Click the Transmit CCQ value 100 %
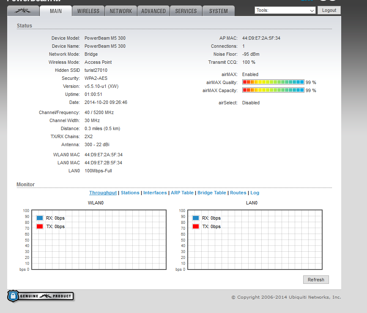 point(249,62)
